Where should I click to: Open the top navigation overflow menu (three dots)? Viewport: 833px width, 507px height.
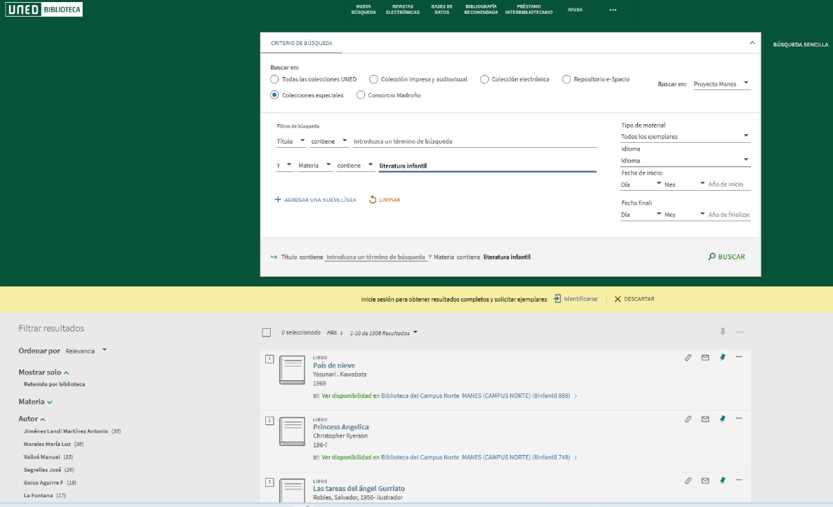pos(612,10)
